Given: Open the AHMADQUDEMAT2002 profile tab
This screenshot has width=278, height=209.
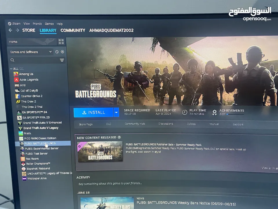Looking at the screenshot, I should coord(111,30).
